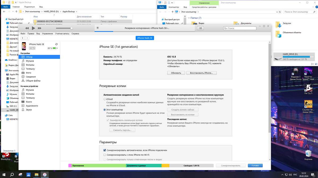Adjust the iTunes volume slider

point(64,28)
